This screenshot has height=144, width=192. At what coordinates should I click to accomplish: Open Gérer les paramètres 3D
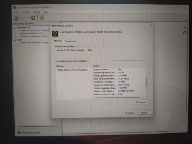31,33
